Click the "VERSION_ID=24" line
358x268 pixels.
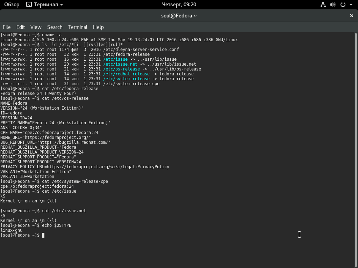16,118
